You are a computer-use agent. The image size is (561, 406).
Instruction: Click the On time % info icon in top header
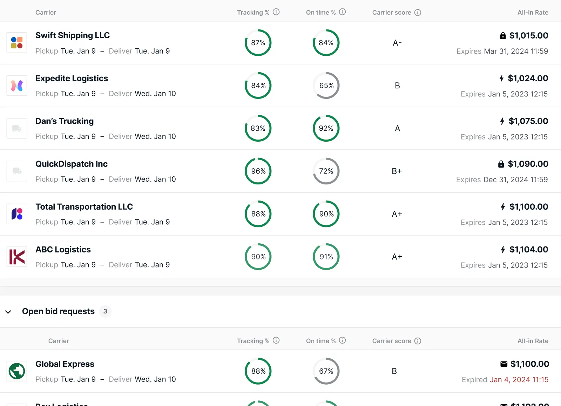click(343, 12)
